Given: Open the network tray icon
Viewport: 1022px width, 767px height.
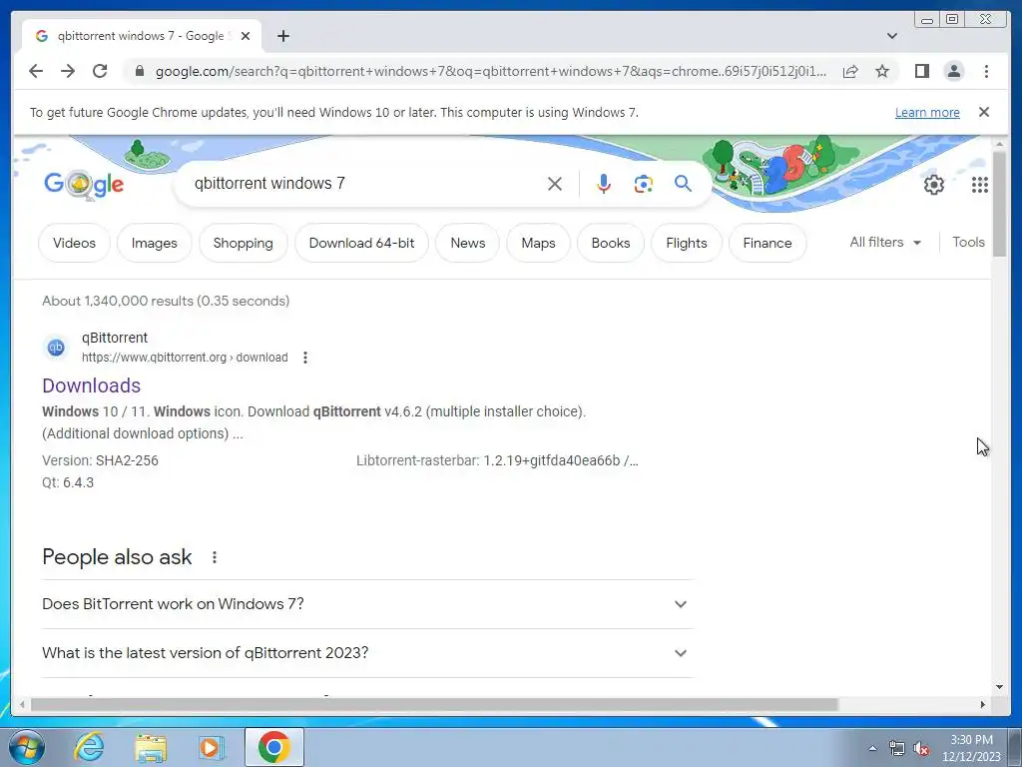Looking at the screenshot, I should pyautogui.click(x=897, y=748).
